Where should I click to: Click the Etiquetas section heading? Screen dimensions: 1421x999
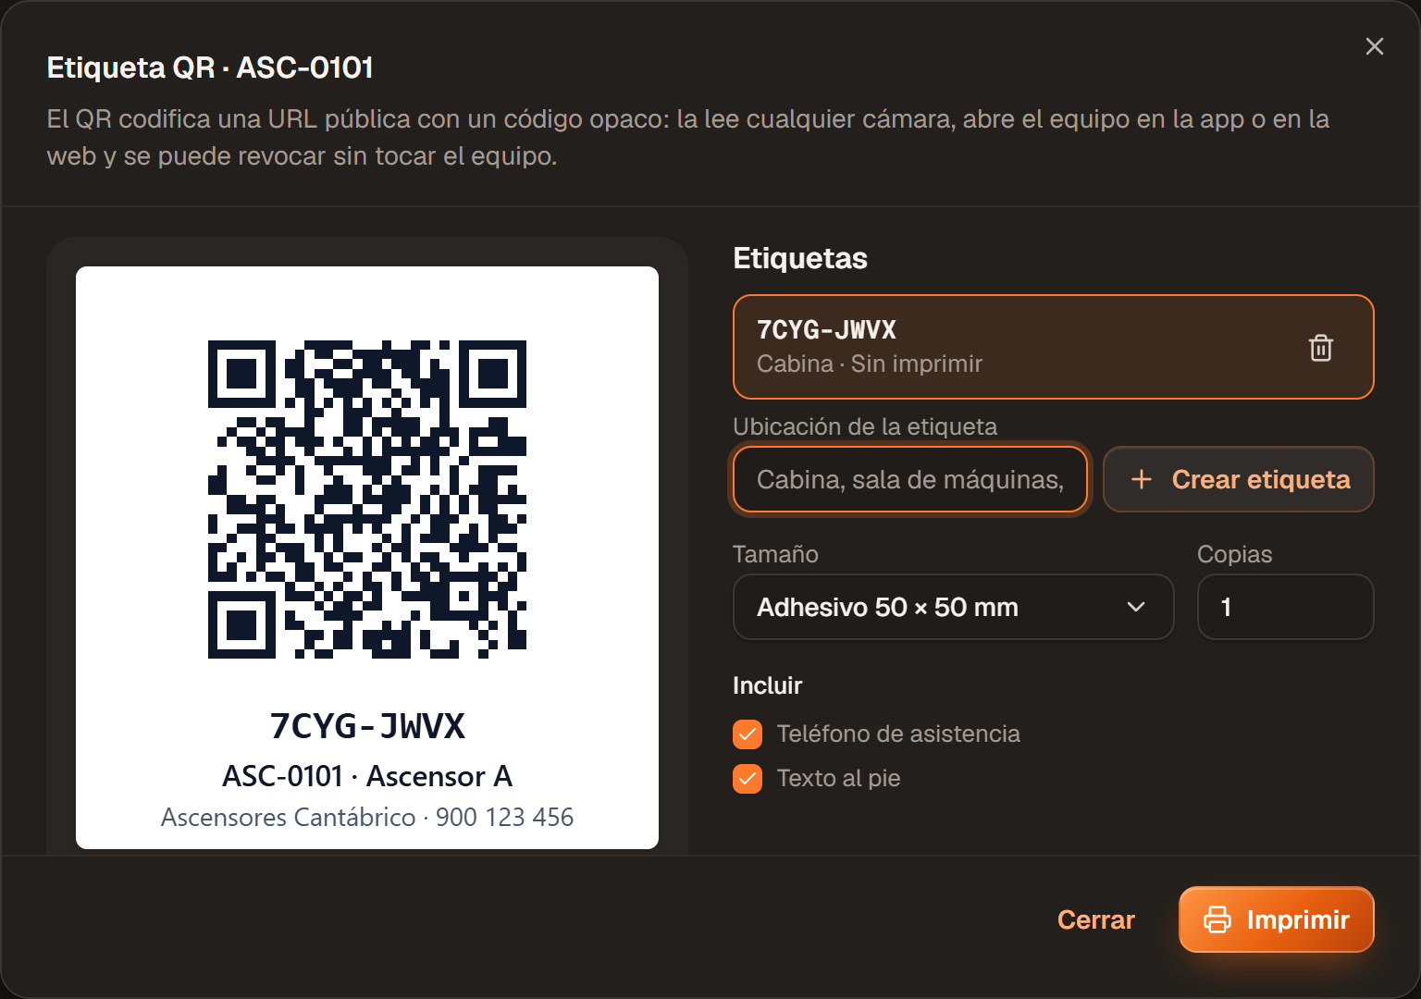[800, 258]
